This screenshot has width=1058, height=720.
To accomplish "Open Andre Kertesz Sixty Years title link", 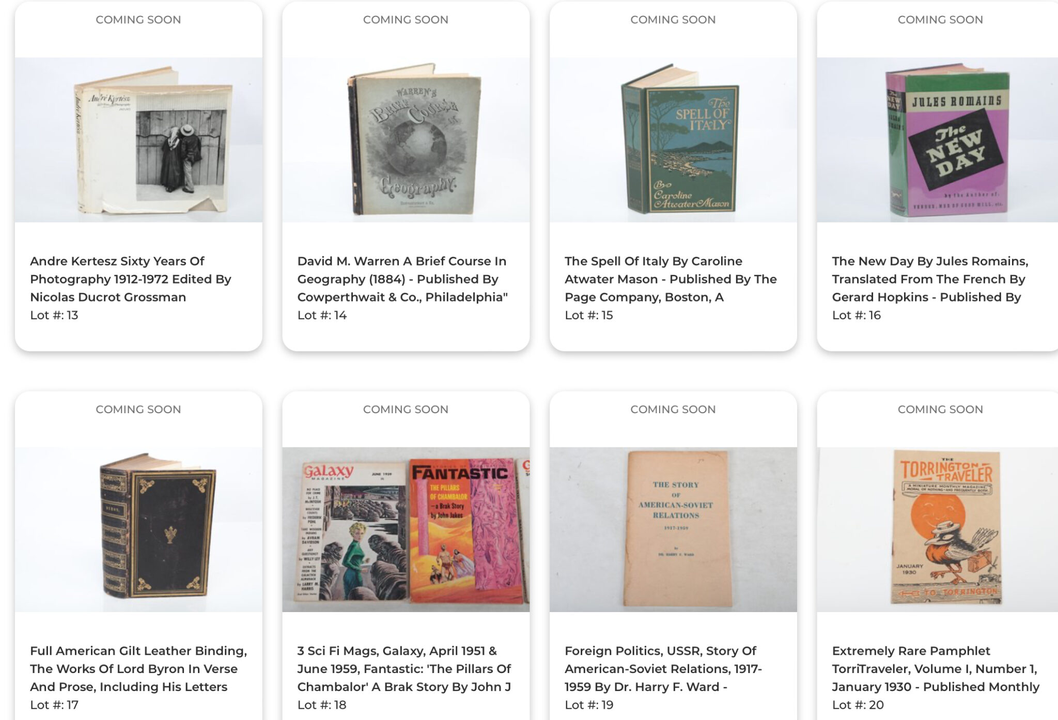I will click(131, 279).
